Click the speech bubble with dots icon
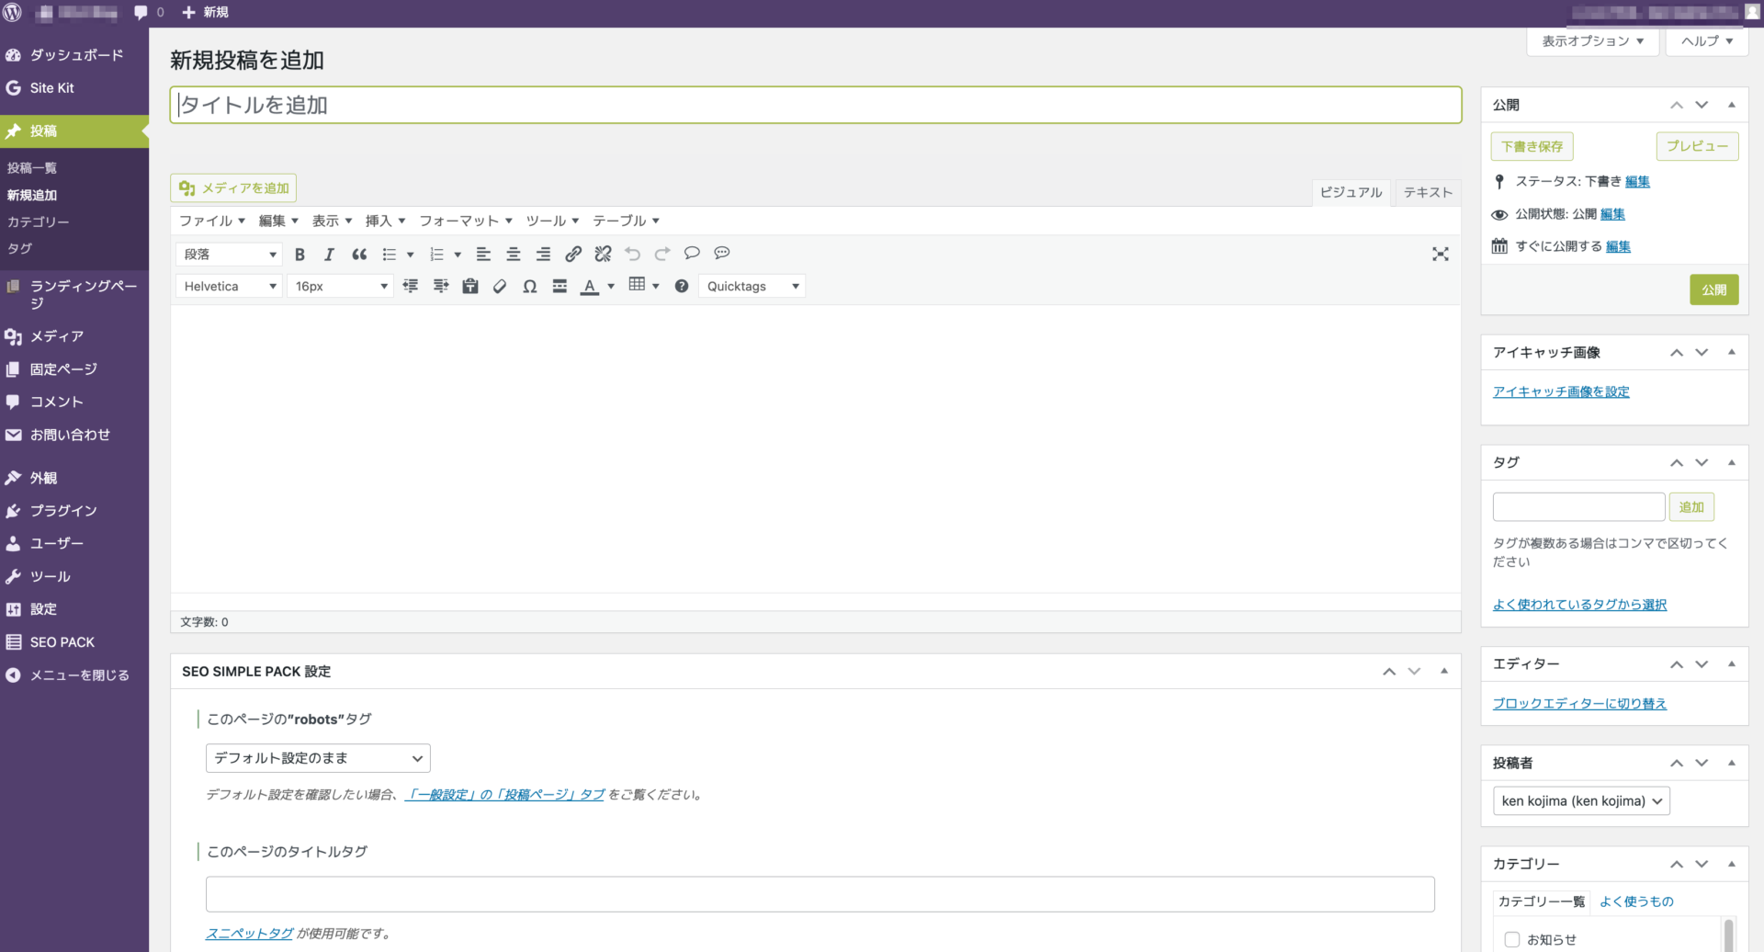The width and height of the screenshot is (1764, 952). click(722, 254)
